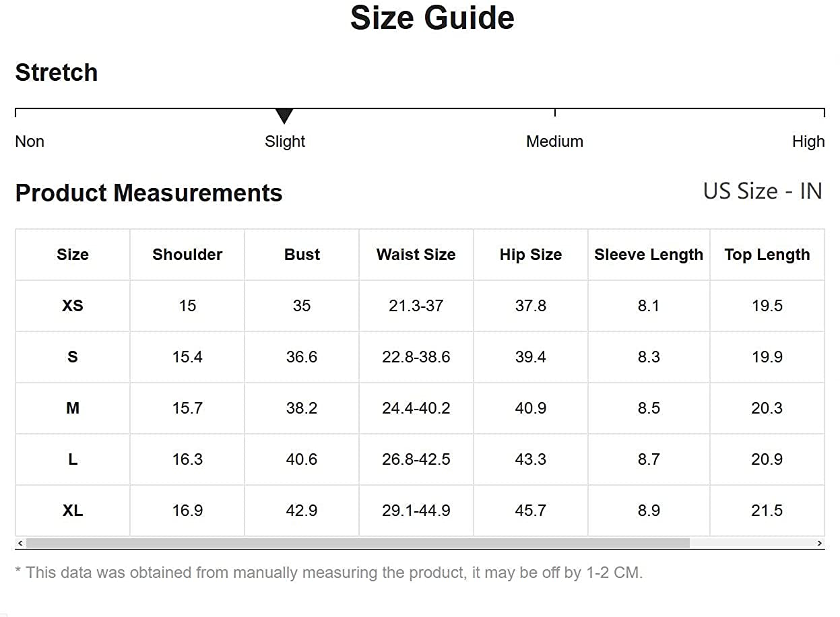Click the horizontal scrollbar thumb under the table

click(x=358, y=543)
